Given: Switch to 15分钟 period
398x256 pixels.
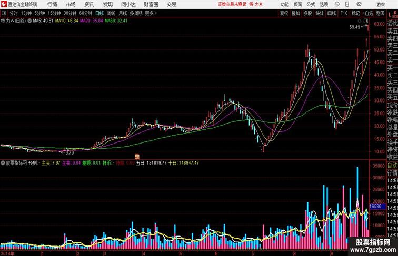Looking at the screenshot, I should coord(54,13).
